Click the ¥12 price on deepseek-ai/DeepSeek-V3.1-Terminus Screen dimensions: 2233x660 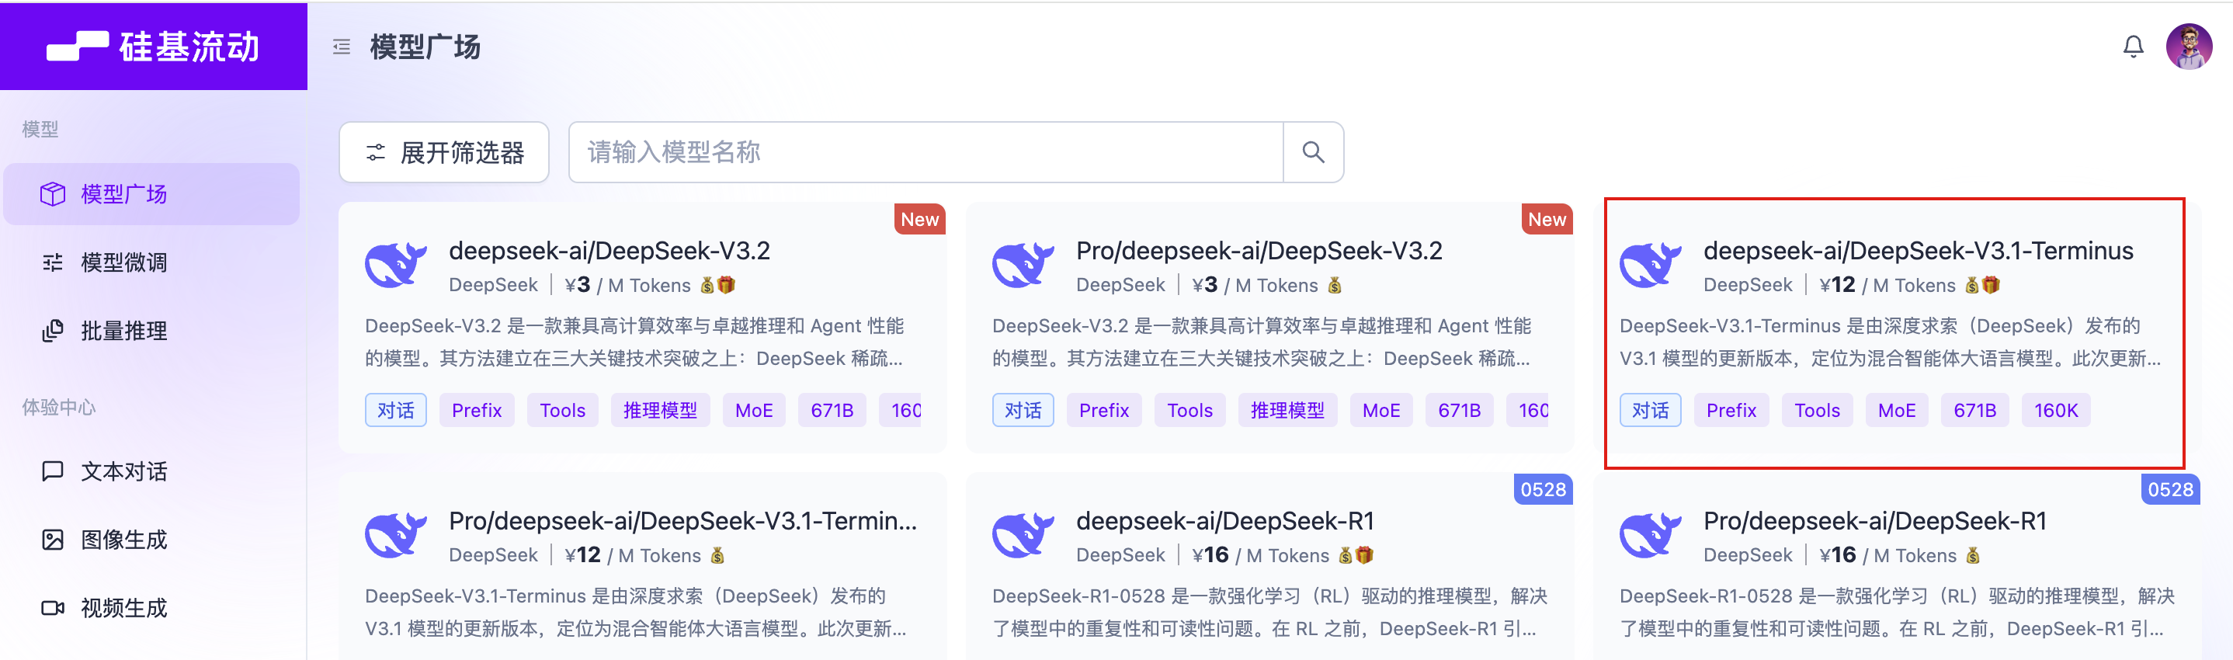(1837, 284)
